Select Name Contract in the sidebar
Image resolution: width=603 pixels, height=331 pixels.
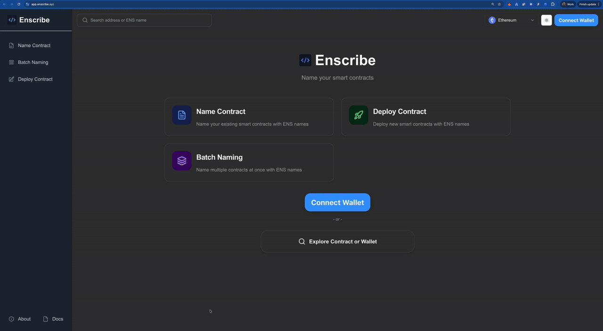34,45
